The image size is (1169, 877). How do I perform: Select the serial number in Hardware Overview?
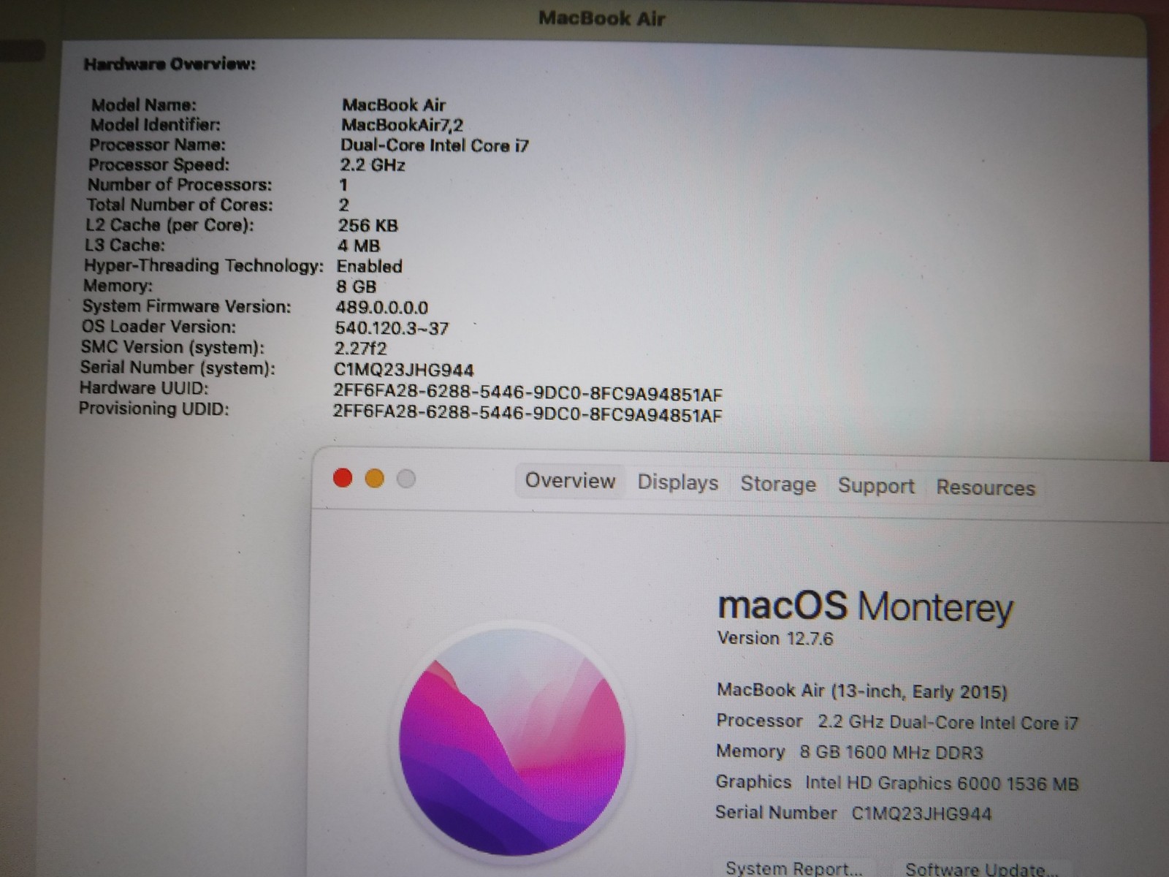pyautogui.click(x=403, y=371)
